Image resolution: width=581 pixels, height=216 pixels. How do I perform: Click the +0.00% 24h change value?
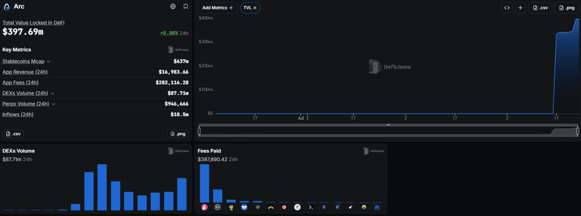point(168,33)
